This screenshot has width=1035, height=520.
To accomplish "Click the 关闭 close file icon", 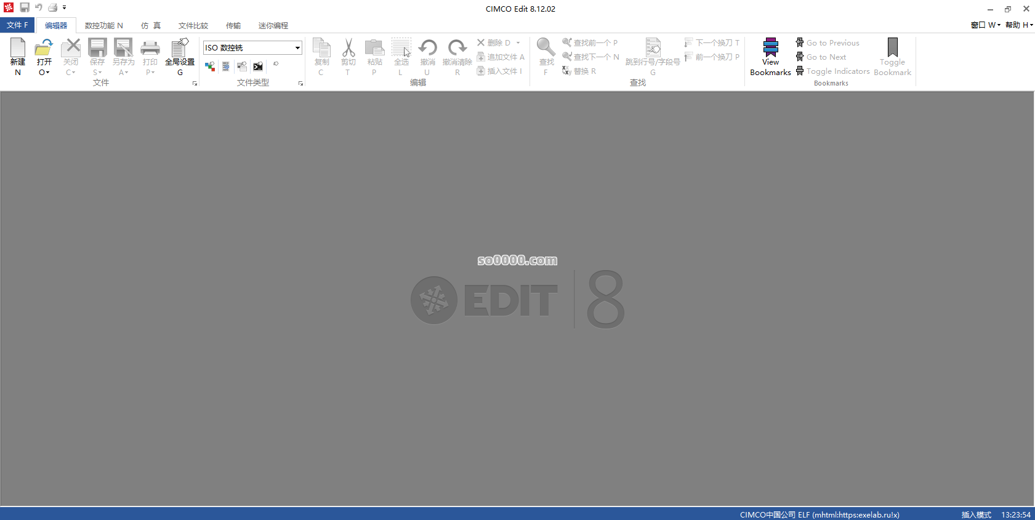I will coord(71,48).
